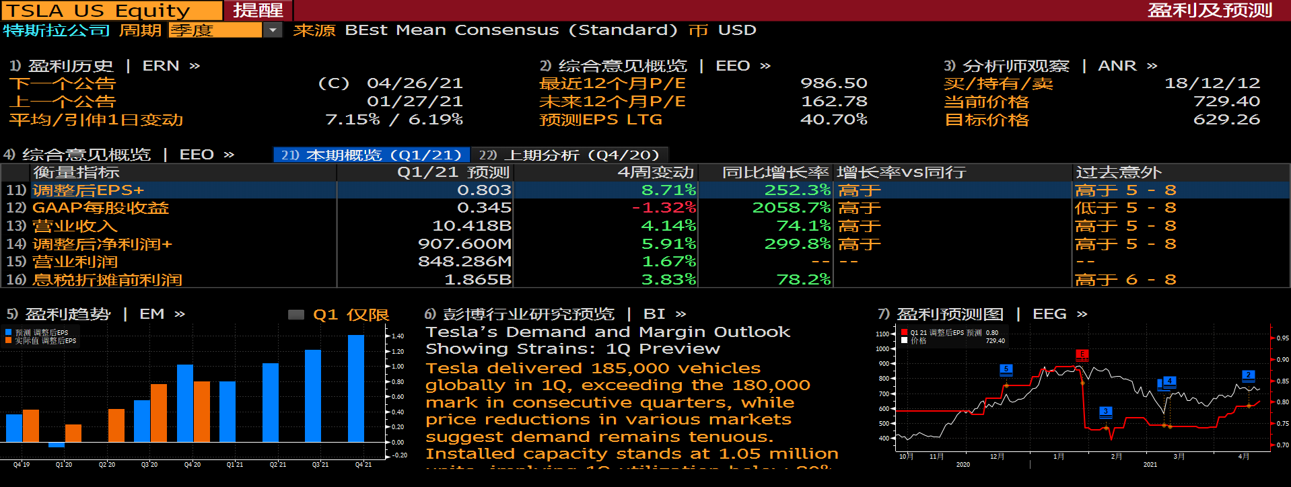This screenshot has height=487, width=1291.
Task: Click the 过去意外 column header
Action: 1118,172
